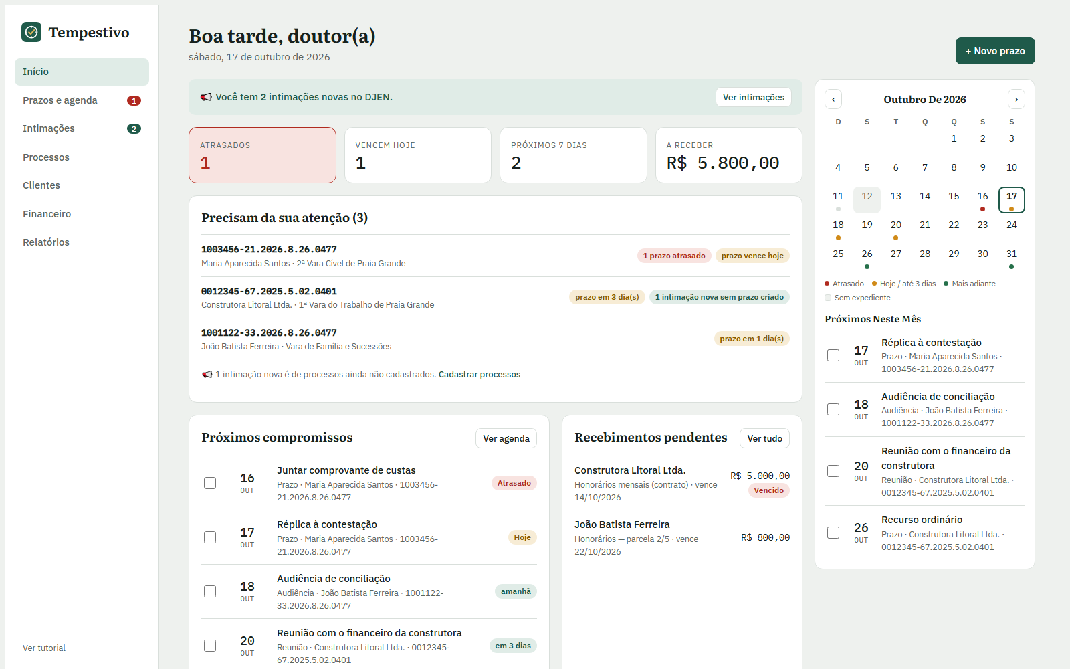Go to next month in calendar
This screenshot has height=669, width=1070.
[1016, 99]
